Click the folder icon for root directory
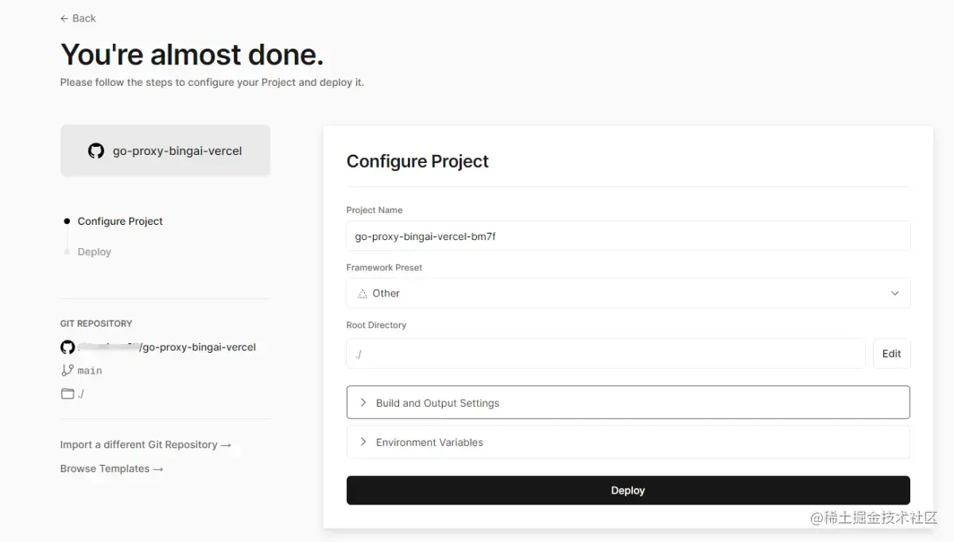 coord(68,393)
